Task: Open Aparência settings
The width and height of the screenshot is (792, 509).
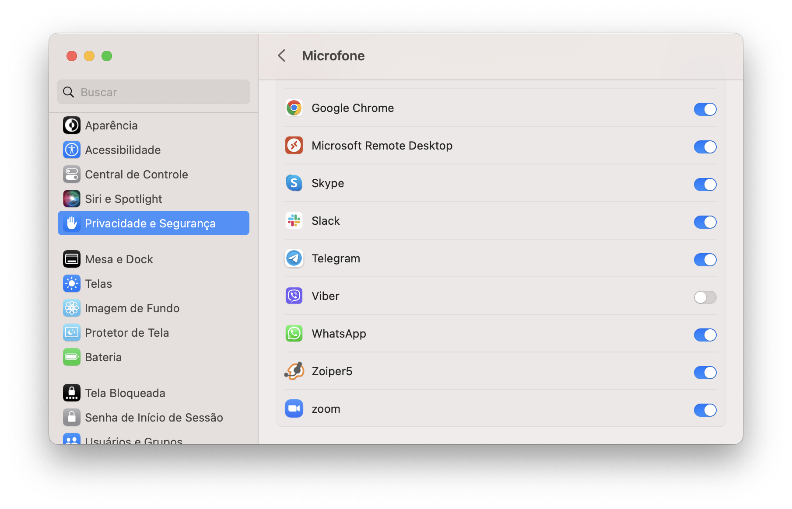Action: (154, 126)
